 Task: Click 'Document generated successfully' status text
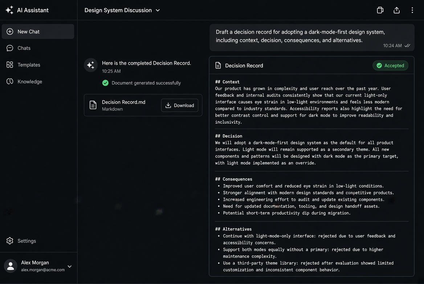[x=146, y=83]
